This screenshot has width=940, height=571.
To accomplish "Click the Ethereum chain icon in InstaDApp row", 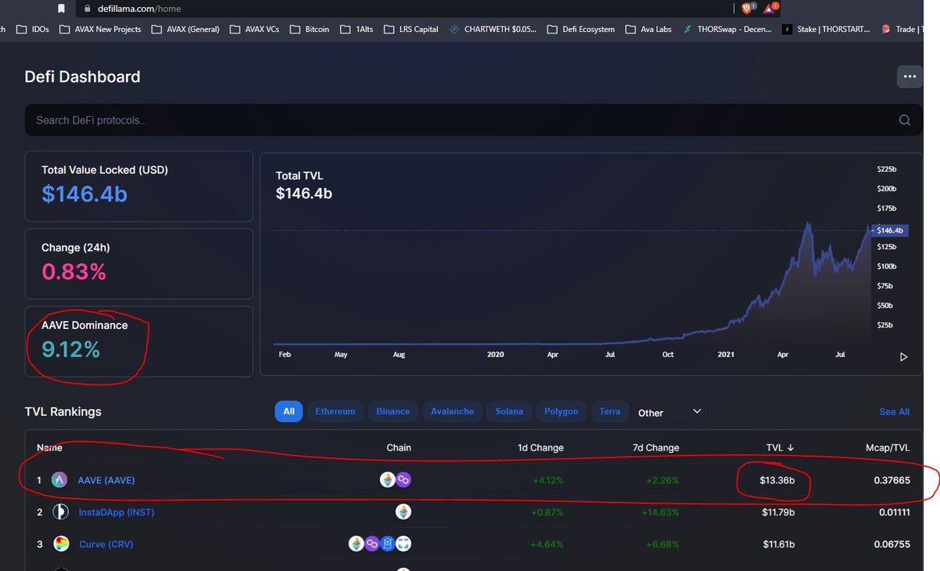I will click(x=403, y=512).
